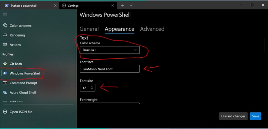Click the Command Prompt profile icon
Screen dimensions: 268x129
(x=5, y=83)
